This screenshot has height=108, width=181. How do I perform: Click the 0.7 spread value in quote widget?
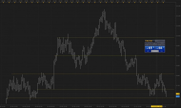(x=155, y=43)
